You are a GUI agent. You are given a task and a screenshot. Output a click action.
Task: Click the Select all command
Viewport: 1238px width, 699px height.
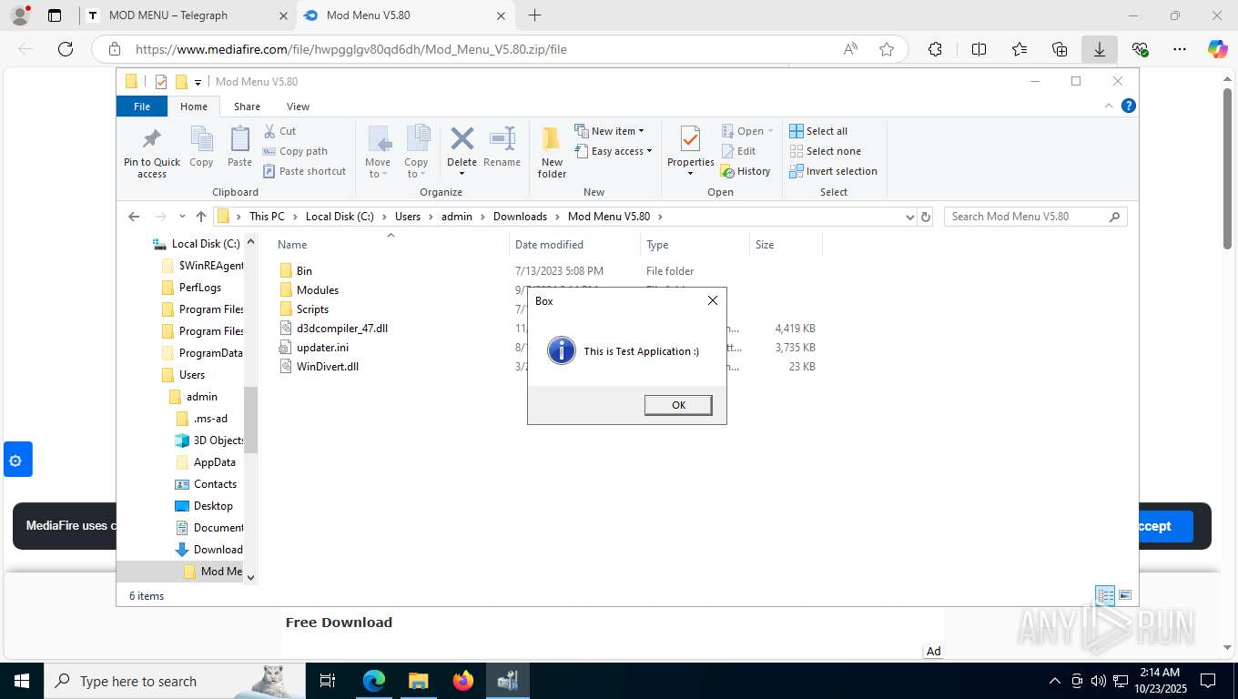[818, 131]
